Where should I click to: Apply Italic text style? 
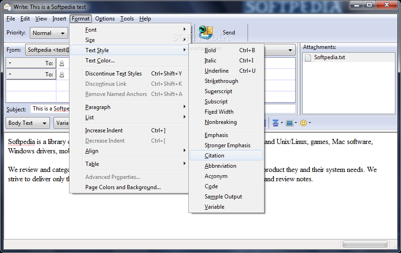click(x=226, y=61)
